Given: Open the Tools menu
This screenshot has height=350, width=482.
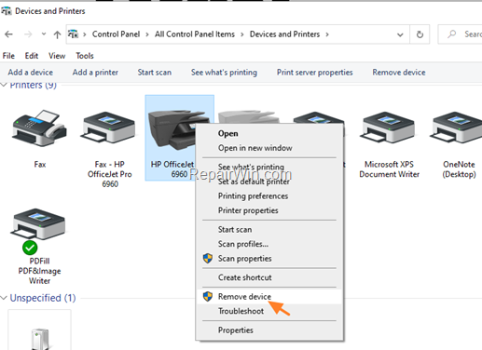Looking at the screenshot, I should [x=85, y=56].
